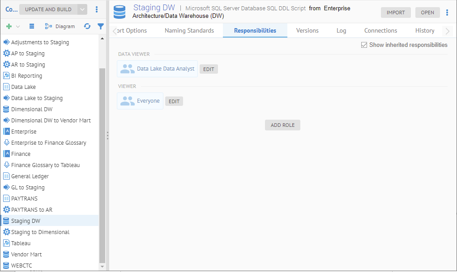457x272 pixels.
Task: Click the refresh icon in left panel
Action: coord(87,26)
